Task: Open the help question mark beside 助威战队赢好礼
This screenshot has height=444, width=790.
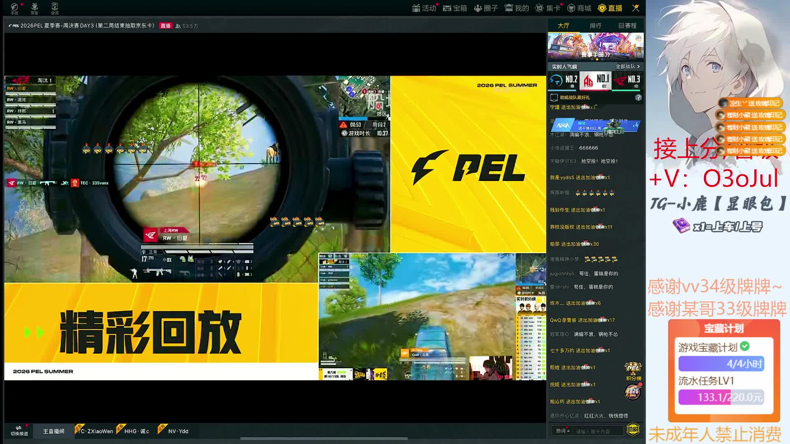Action: (638, 97)
